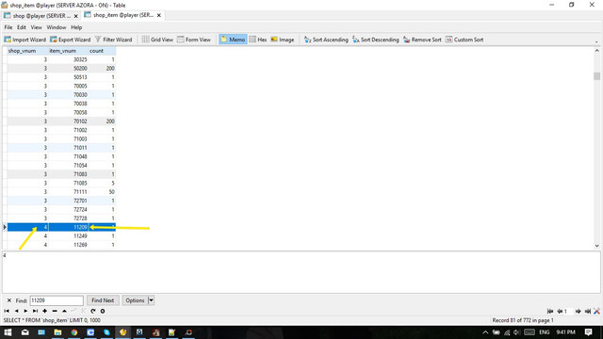The image size is (603, 339).
Task: Close the shop @player tab
Action: [x=75, y=16]
